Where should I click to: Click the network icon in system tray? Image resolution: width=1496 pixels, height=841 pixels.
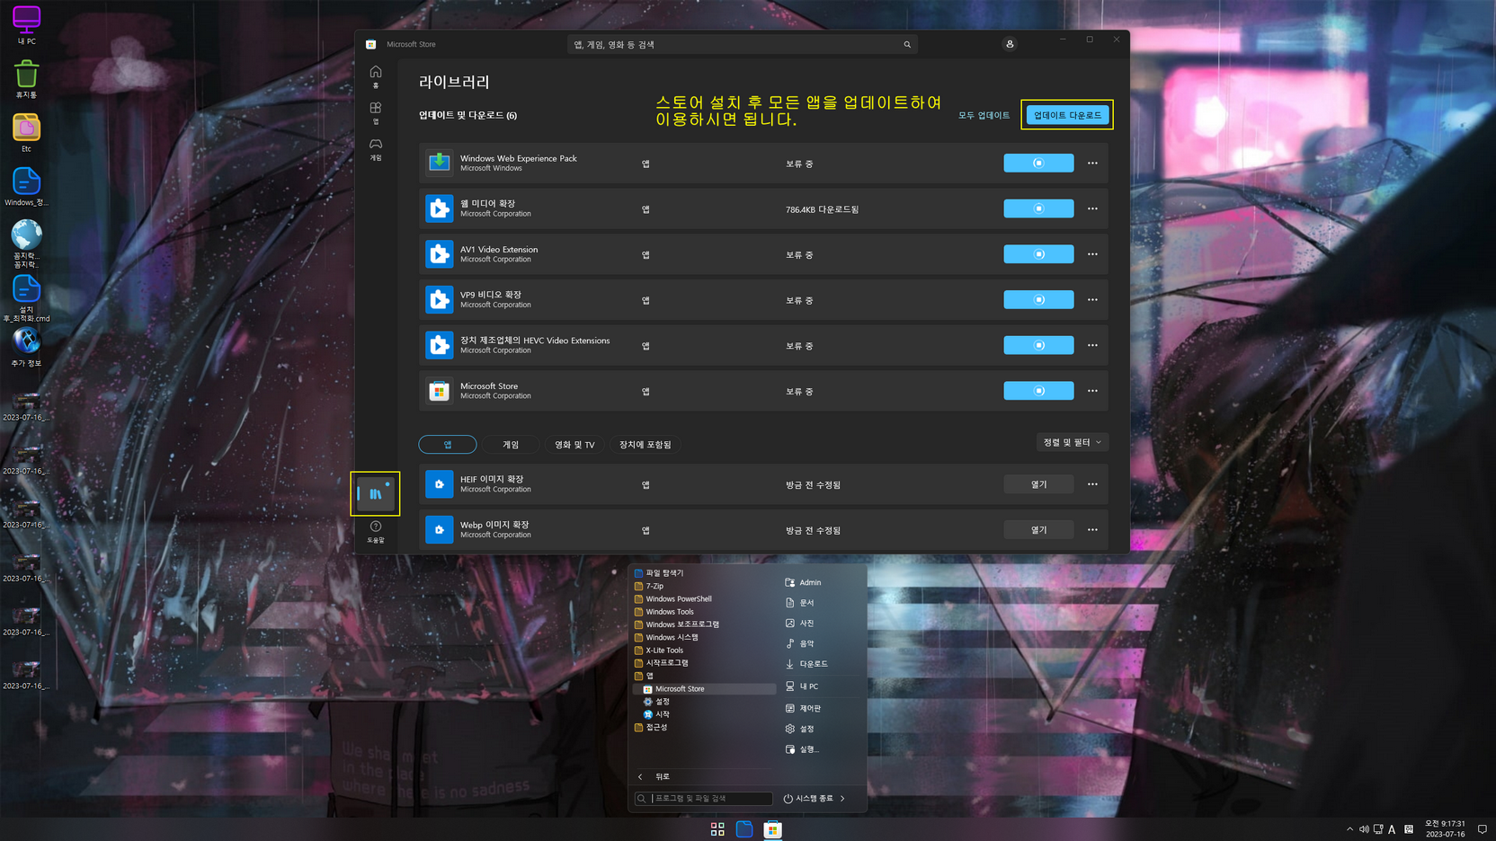coord(1378,829)
